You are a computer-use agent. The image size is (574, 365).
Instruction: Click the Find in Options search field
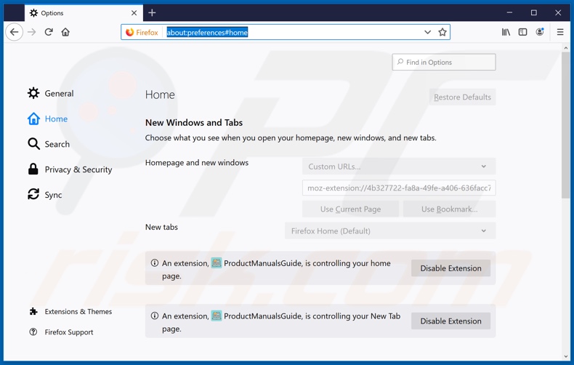tap(444, 63)
